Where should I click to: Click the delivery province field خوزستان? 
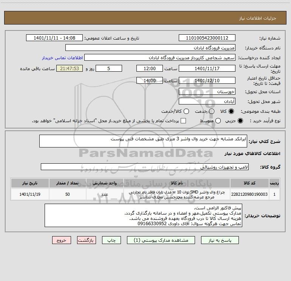pyautogui.click(x=207, y=92)
